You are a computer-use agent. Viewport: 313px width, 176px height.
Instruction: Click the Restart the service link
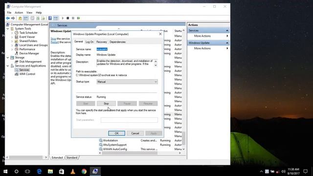55,43
